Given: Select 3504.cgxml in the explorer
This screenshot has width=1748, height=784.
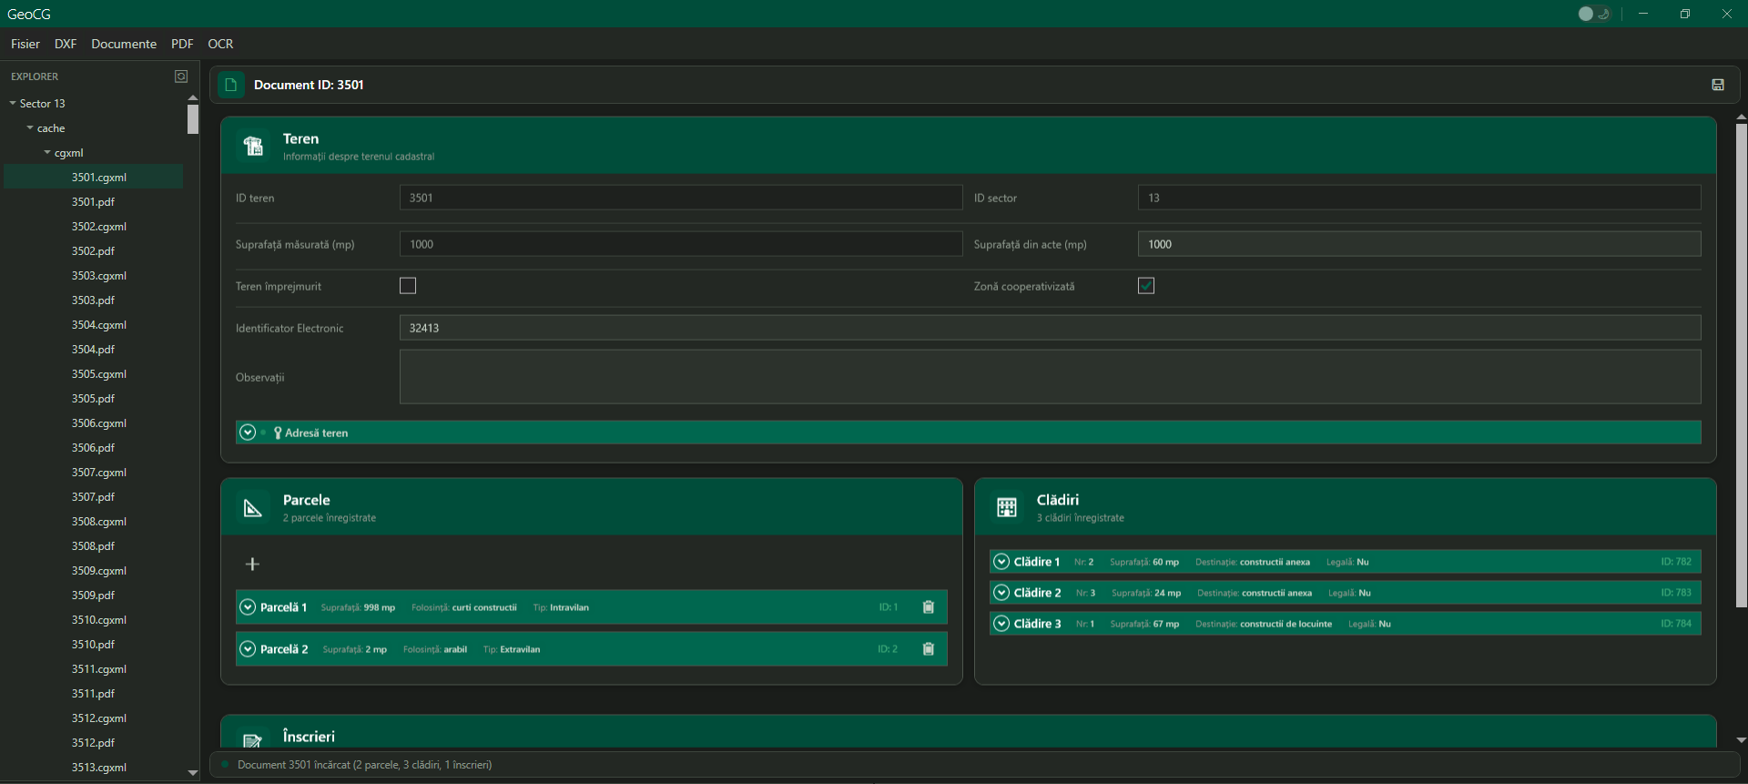Looking at the screenshot, I should click(99, 325).
